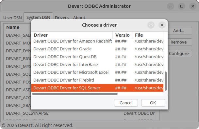Select Devart ODBC Driver for Microsoft Excel
The height and width of the screenshot is (129, 199).
(x=97, y=72)
